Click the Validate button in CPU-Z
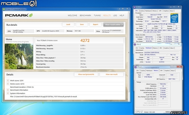 [x=168, y=112]
